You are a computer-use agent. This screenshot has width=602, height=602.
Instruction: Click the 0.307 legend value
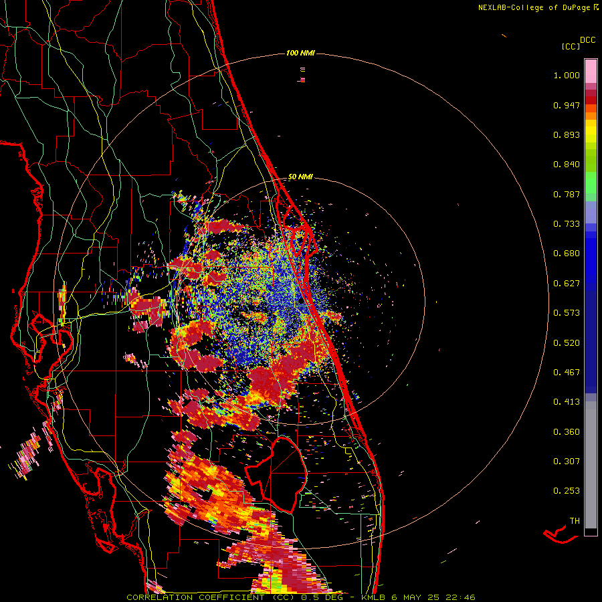pos(567,462)
